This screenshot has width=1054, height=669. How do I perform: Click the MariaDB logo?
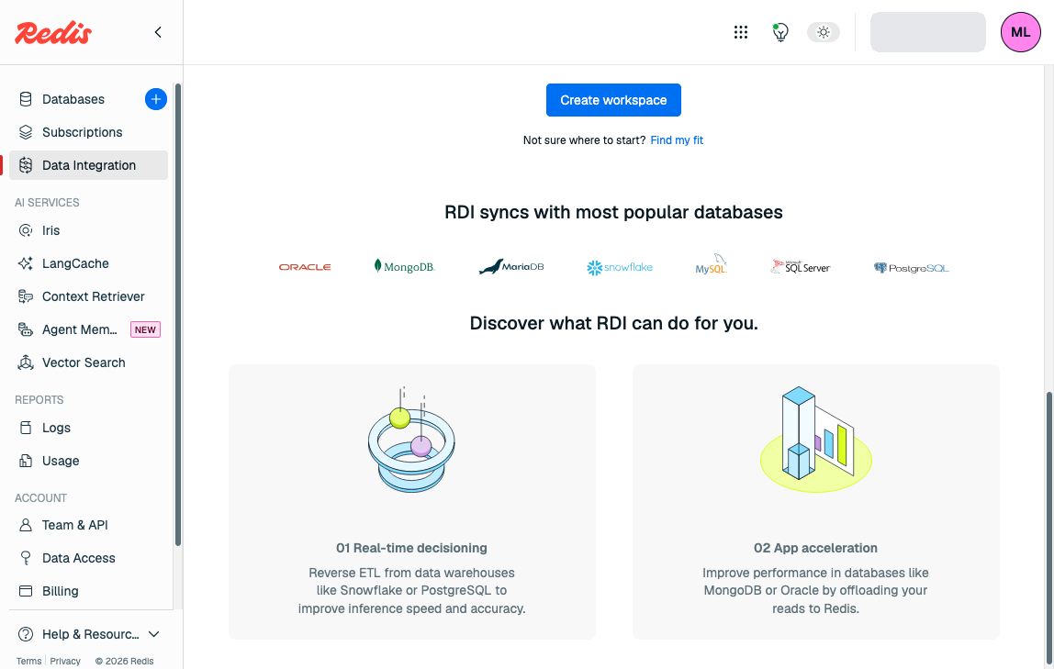pyautogui.click(x=511, y=267)
